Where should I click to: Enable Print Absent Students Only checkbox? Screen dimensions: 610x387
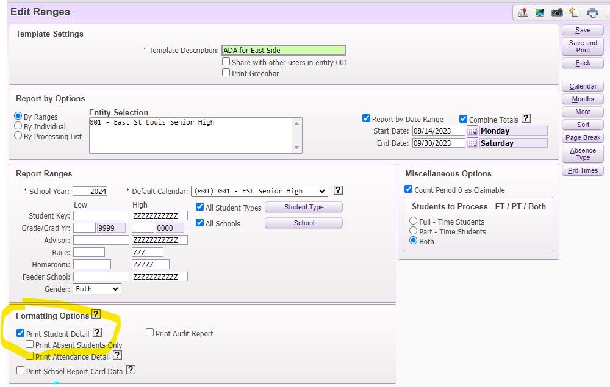click(x=29, y=344)
